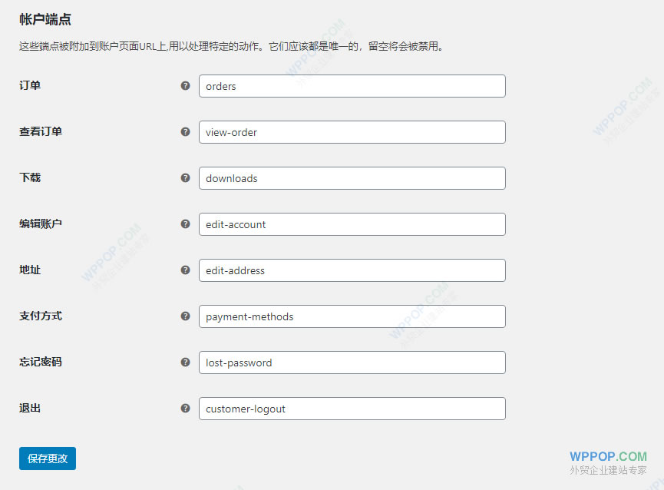Click the description text starting 这些端点被附加到
This screenshot has width=664, height=490.
(x=232, y=46)
